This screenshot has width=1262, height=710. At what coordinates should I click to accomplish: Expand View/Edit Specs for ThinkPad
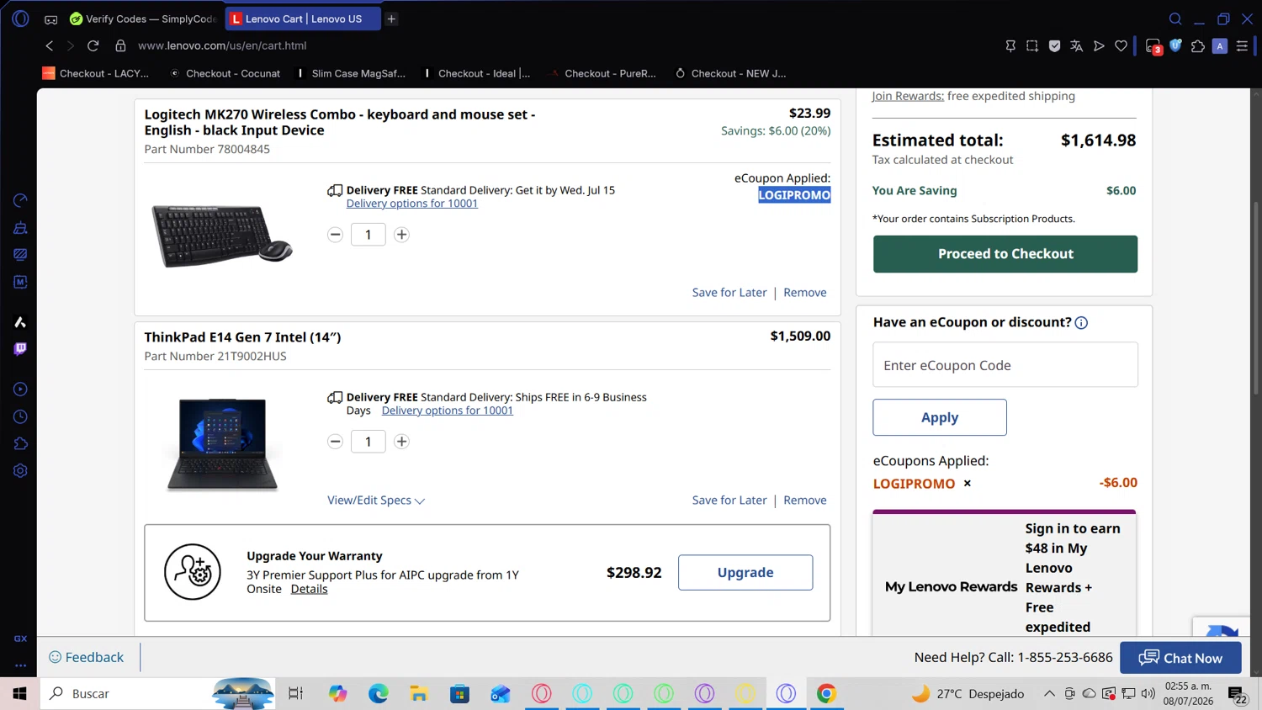point(376,501)
